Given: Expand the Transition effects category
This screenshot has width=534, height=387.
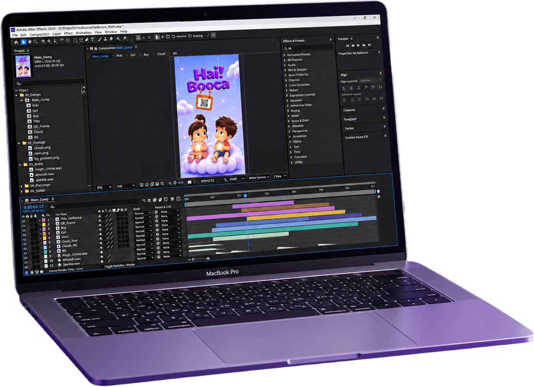Looking at the screenshot, I should click(x=291, y=157).
